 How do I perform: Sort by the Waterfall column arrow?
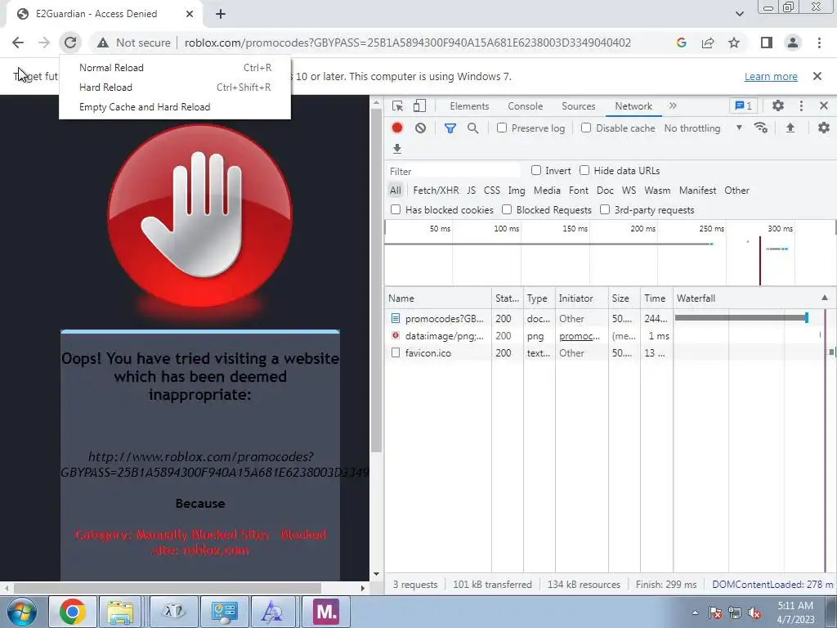point(825,298)
